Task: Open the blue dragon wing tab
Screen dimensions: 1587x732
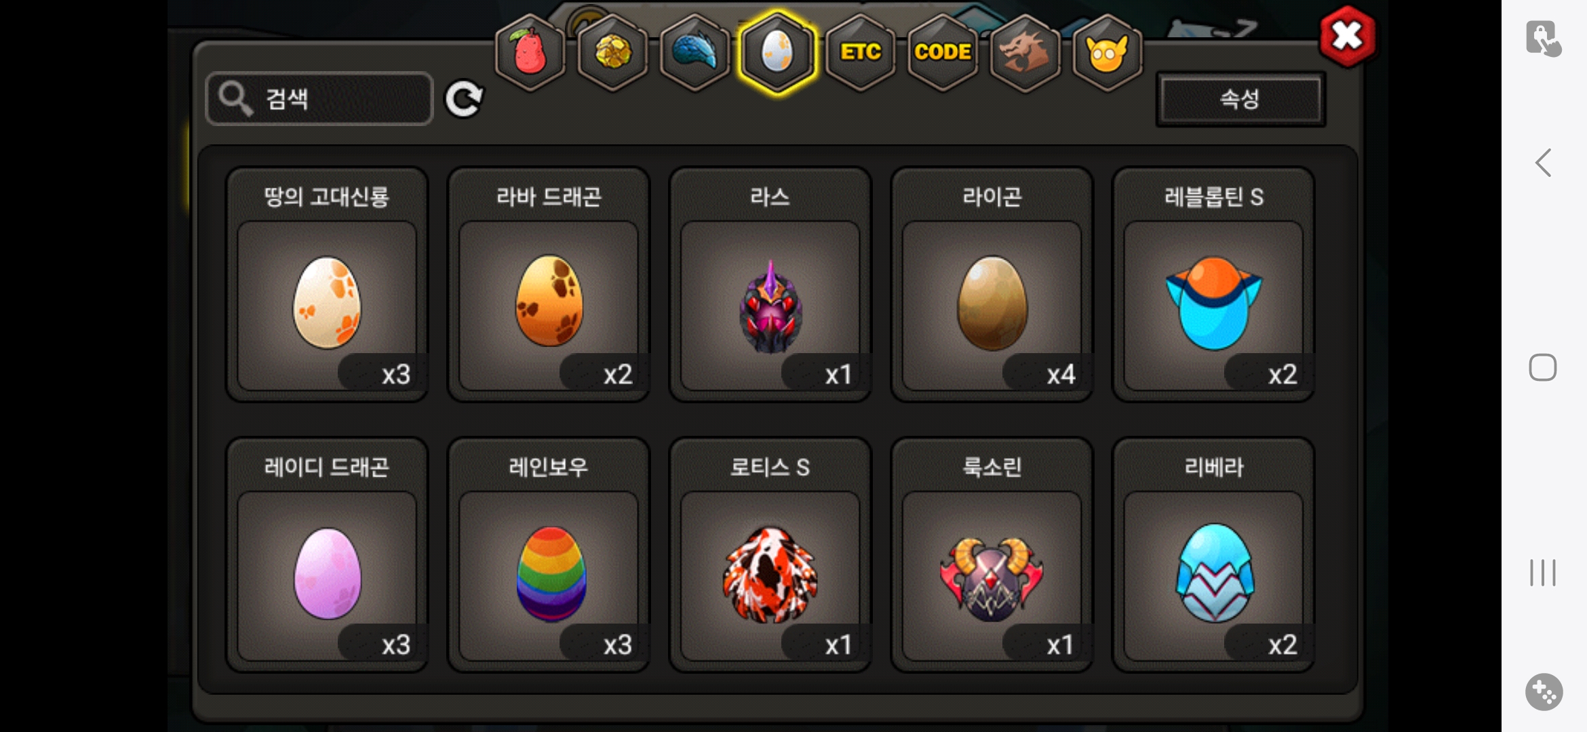Action: tap(694, 52)
